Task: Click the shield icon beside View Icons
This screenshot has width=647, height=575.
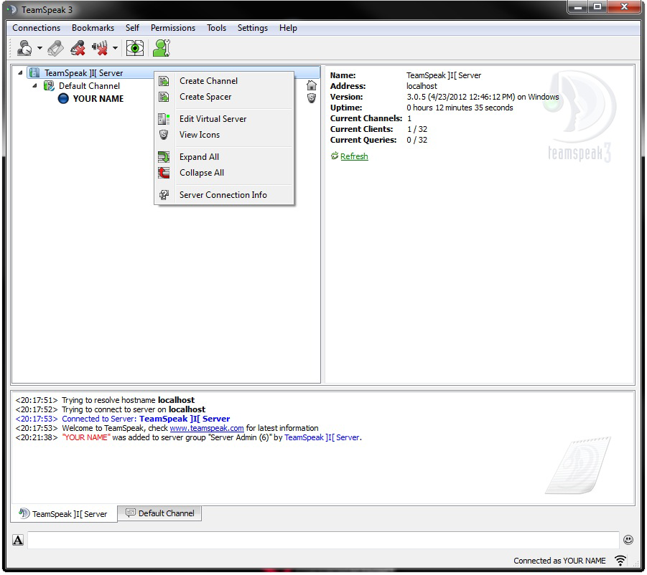Action: tap(164, 135)
